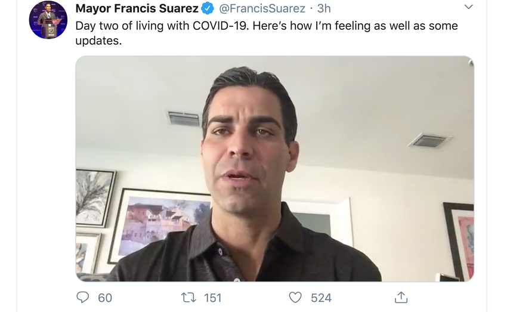Open the tweet's 3h timestamp
Screen dimensions: 510x312
(x=324, y=8)
